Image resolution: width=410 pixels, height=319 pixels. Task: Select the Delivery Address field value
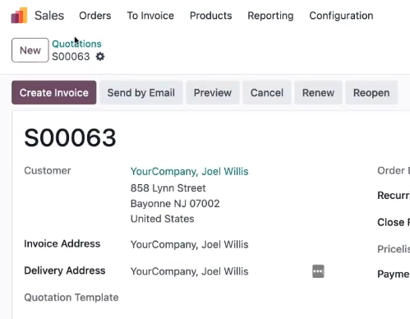point(190,271)
